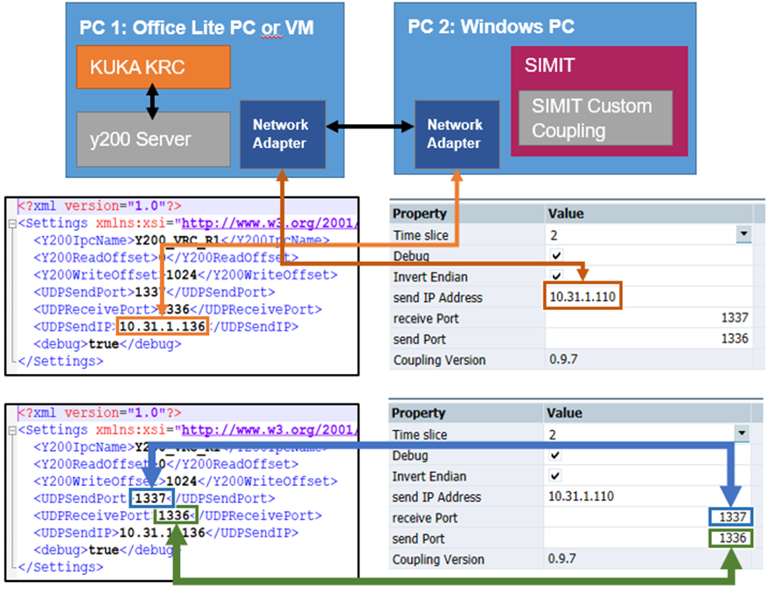Click the closing Settings tag in lower XML
This screenshot has width=775, height=595.
(61, 567)
